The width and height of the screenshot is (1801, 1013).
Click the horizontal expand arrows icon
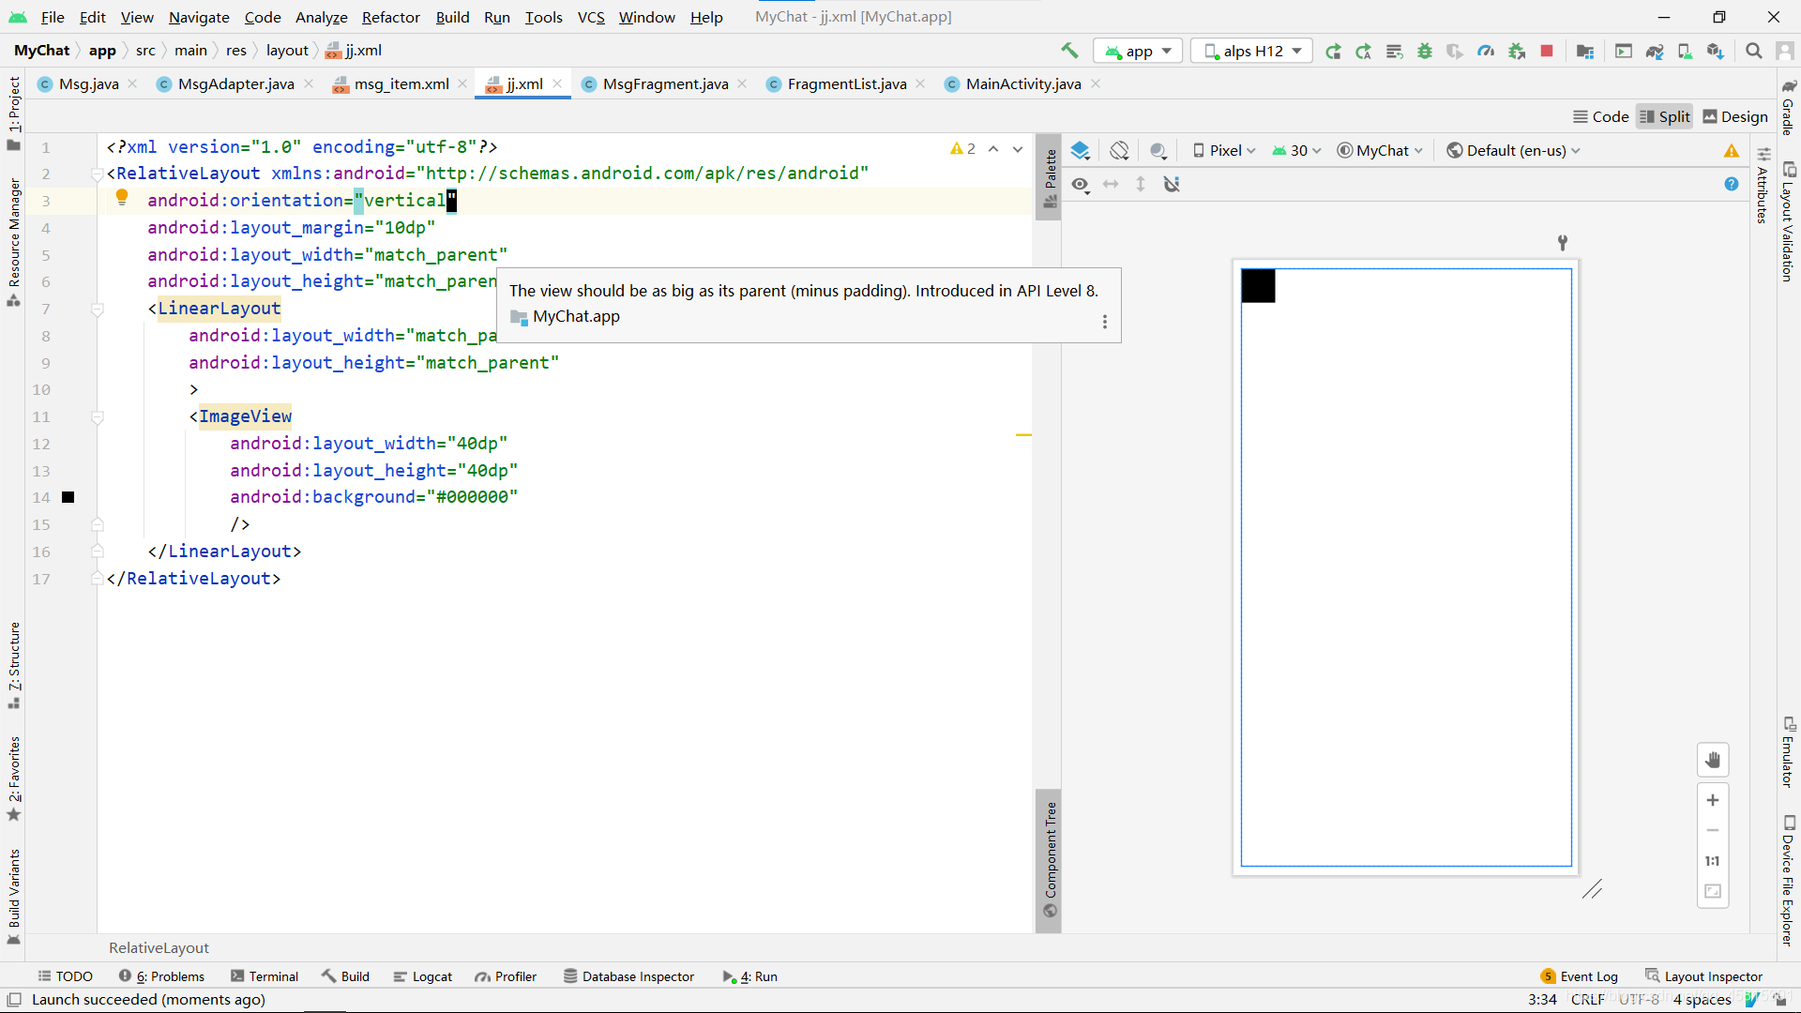click(1111, 184)
